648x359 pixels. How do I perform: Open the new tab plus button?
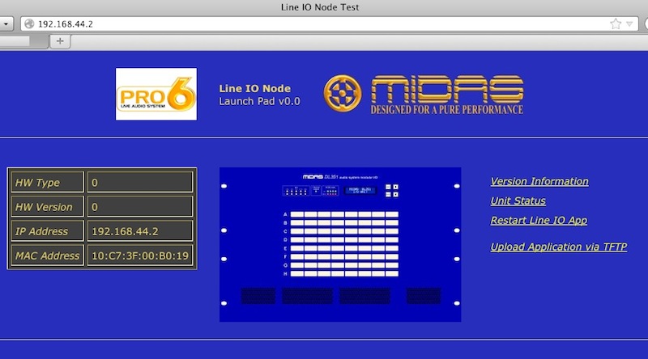click(x=60, y=41)
